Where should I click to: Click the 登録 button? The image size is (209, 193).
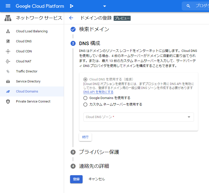[76, 179]
